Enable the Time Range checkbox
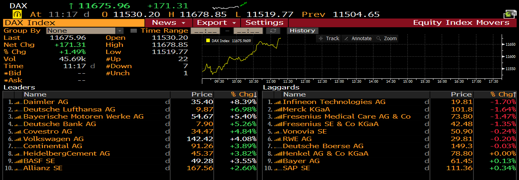Screen dimensions: 519x180 pyautogui.click(x=133, y=30)
